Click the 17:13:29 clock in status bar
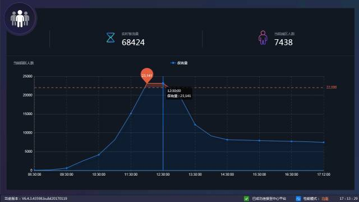This screenshot has height=202, width=359. click(x=348, y=199)
